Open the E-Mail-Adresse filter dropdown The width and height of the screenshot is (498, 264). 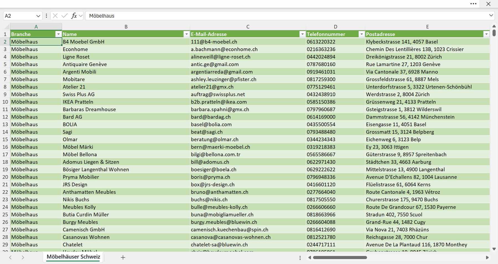pyautogui.click(x=302, y=34)
